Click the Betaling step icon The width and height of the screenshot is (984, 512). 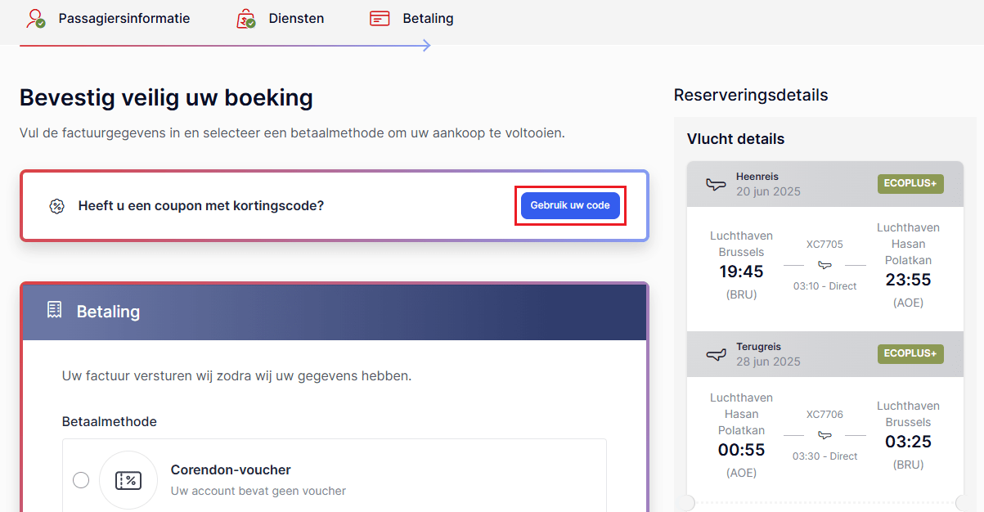coord(380,17)
